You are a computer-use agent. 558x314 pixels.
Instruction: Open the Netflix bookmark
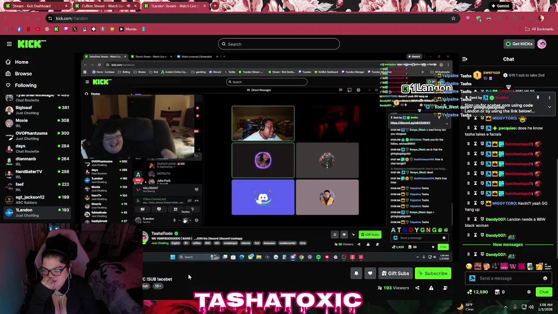click(x=28, y=29)
